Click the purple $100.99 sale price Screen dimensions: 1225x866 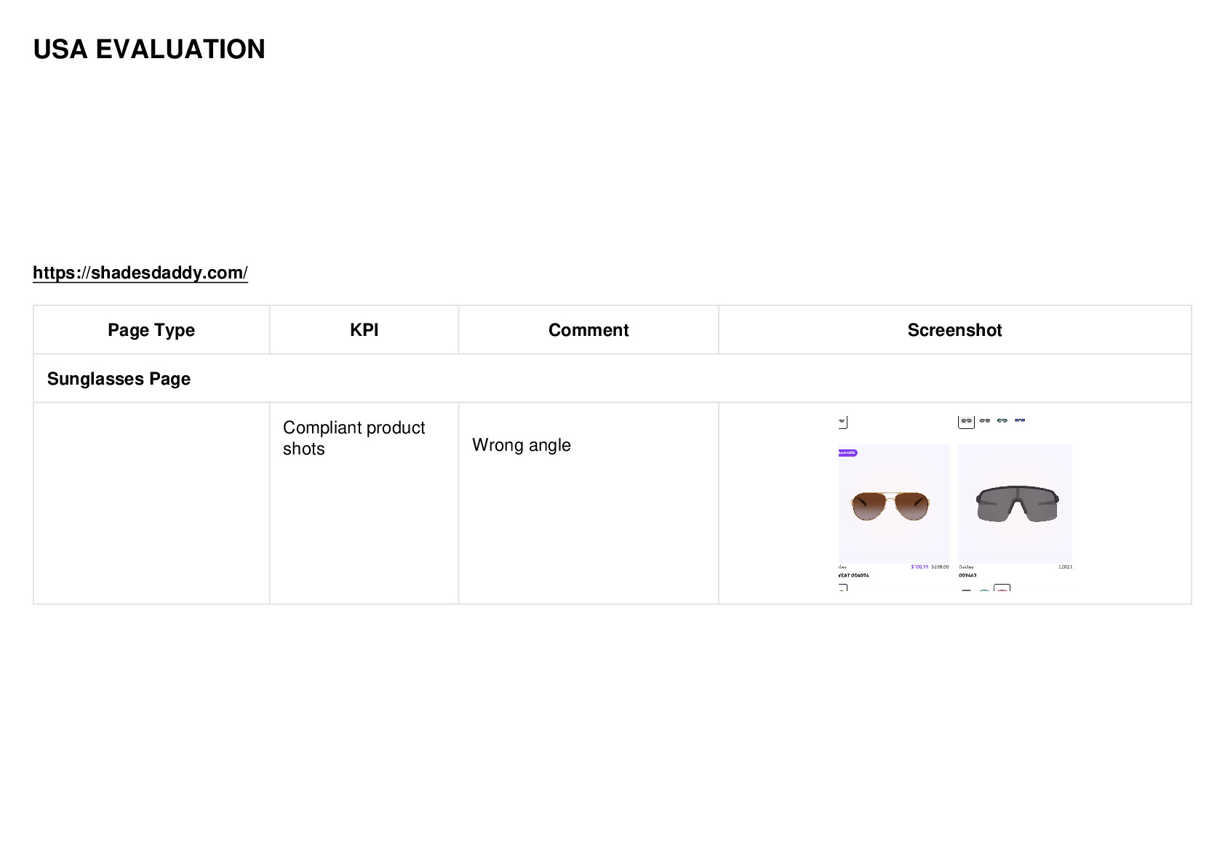click(x=919, y=567)
